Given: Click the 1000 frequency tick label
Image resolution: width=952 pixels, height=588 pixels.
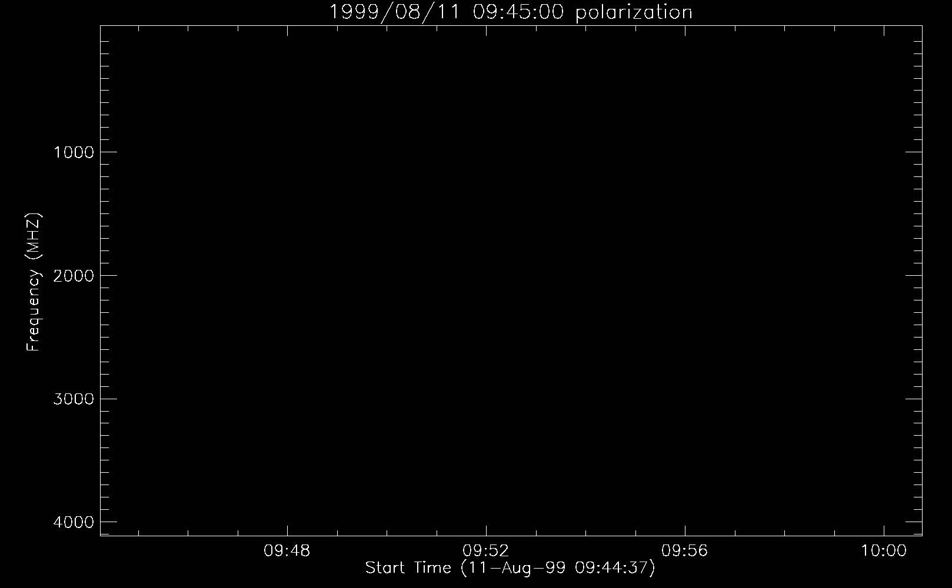Looking at the screenshot, I should click(x=74, y=152).
